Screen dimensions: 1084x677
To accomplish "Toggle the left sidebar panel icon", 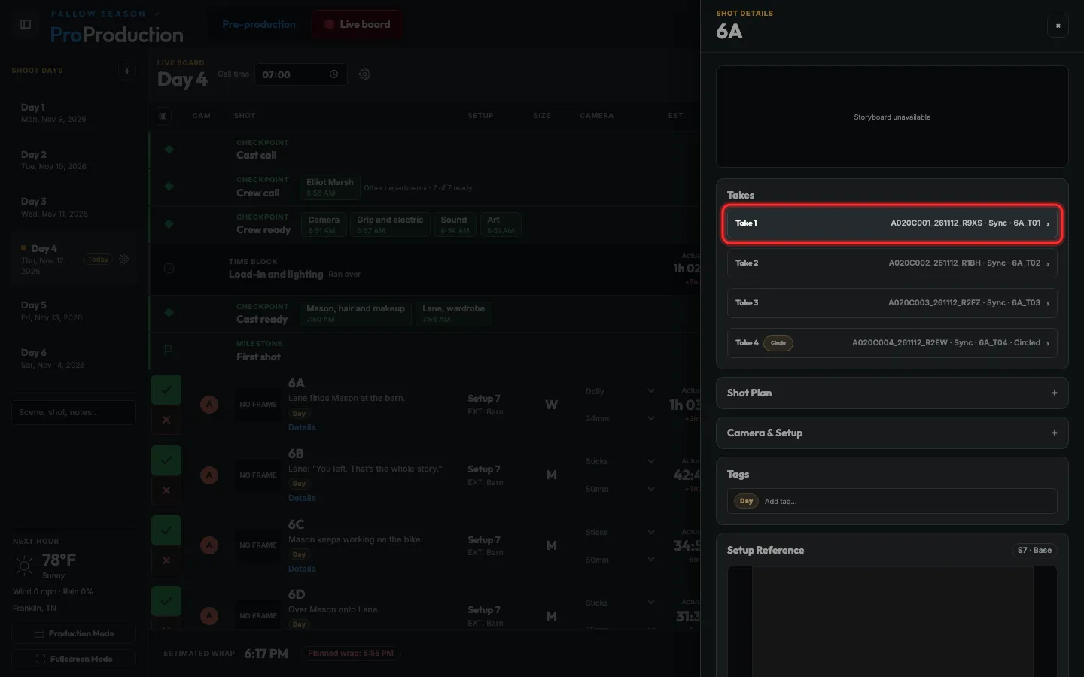I will (26, 24).
